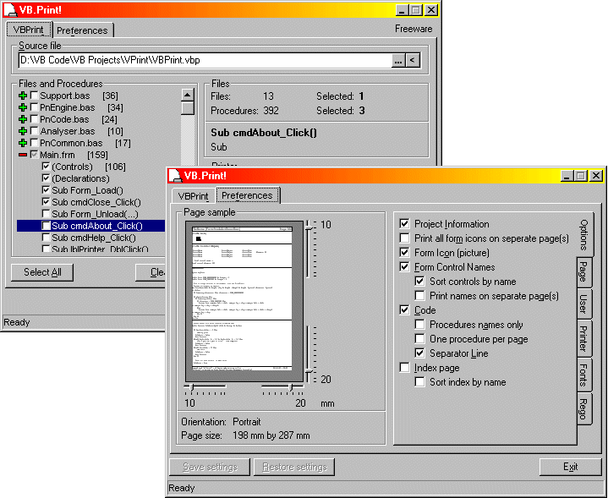The image size is (608, 498).
Task: Toggle the Form Control Names checkbox
Action: click(x=404, y=267)
